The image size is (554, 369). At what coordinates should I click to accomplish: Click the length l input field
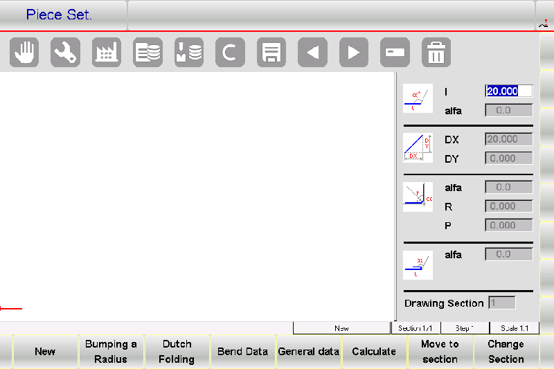[x=508, y=91]
